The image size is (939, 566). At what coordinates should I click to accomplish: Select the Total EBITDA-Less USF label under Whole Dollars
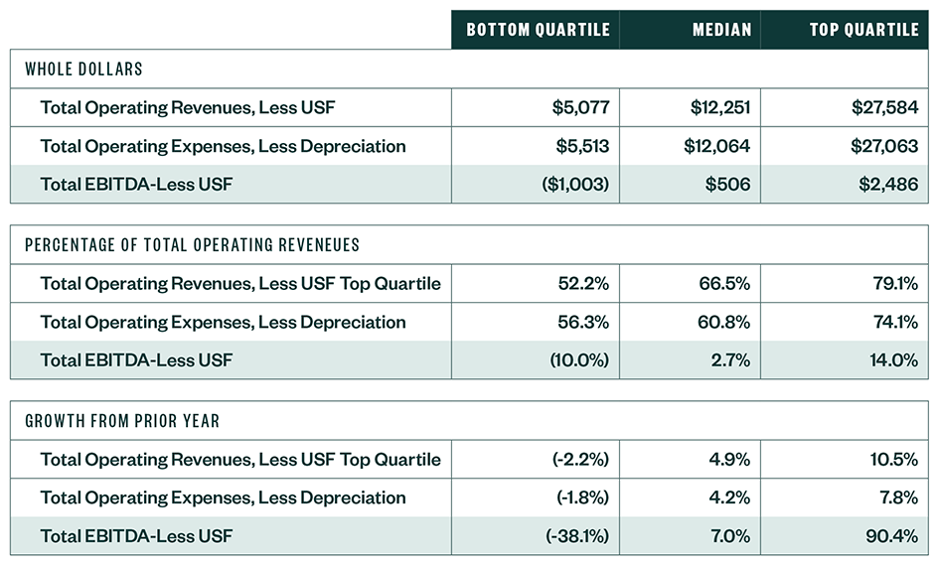136,184
